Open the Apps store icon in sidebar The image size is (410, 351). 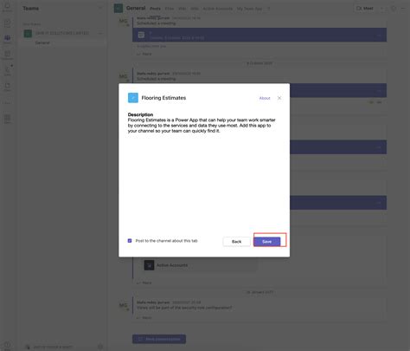coord(7,119)
